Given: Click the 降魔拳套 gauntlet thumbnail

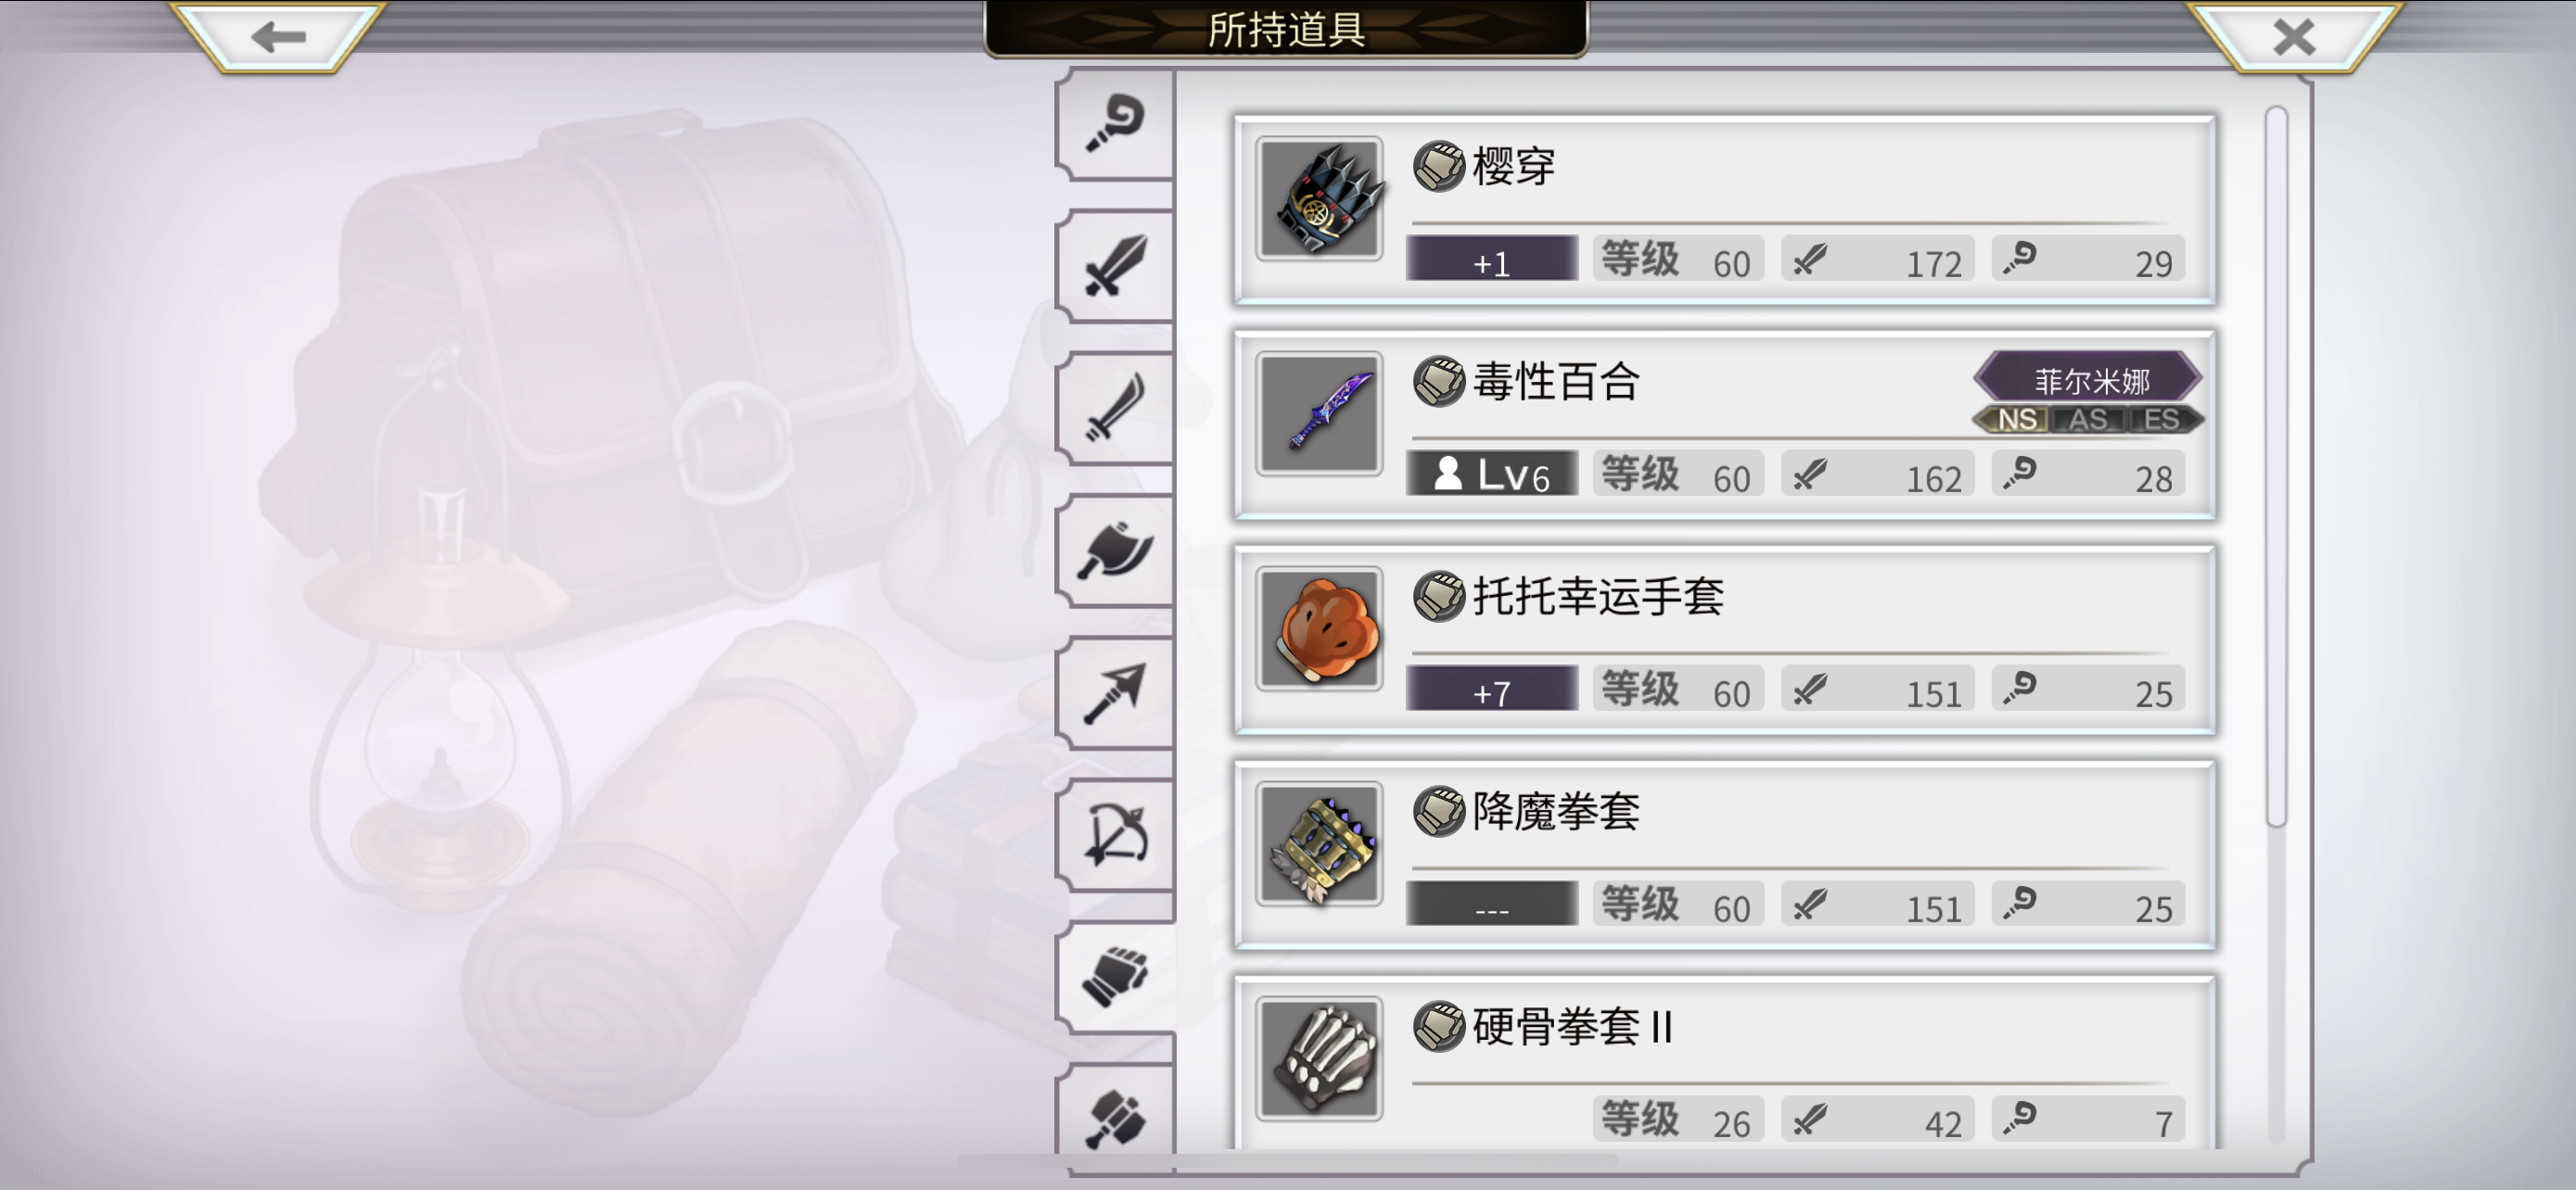Looking at the screenshot, I should pos(1319,843).
